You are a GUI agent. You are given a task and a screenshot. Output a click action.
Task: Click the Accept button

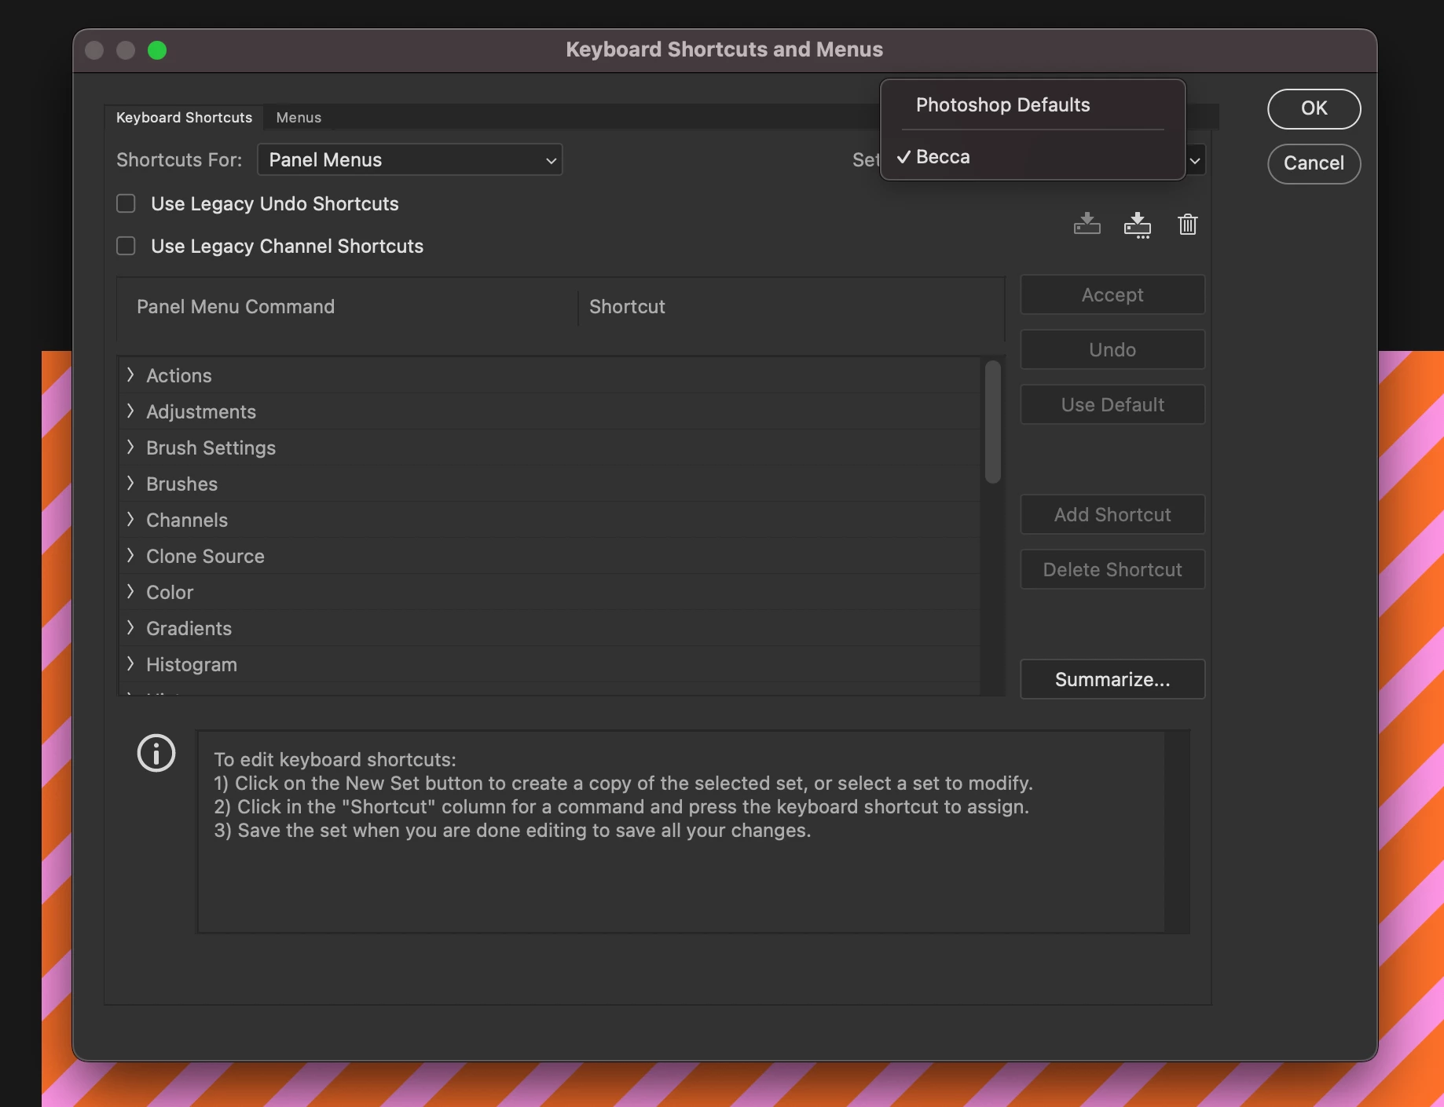click(x=1112, y=294)
